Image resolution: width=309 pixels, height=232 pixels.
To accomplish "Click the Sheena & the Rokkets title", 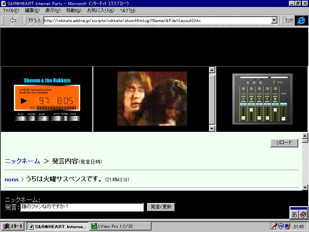I will pyautogui.click(x=47, y=80).
